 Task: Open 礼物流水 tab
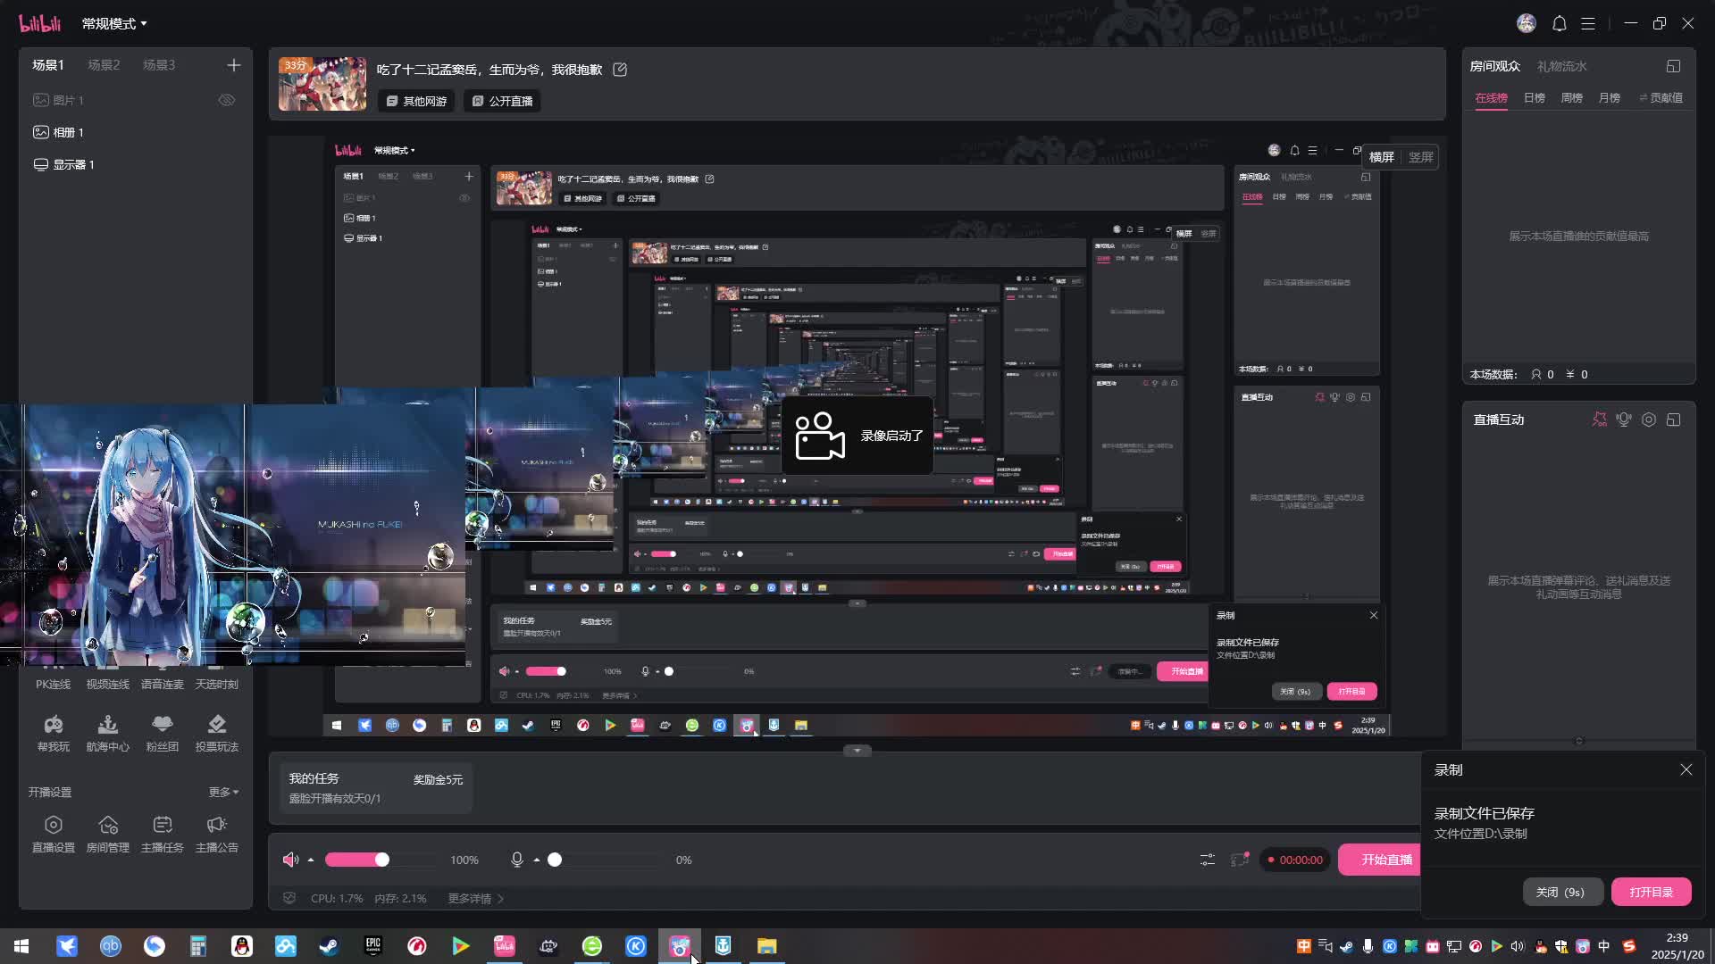1561,66
